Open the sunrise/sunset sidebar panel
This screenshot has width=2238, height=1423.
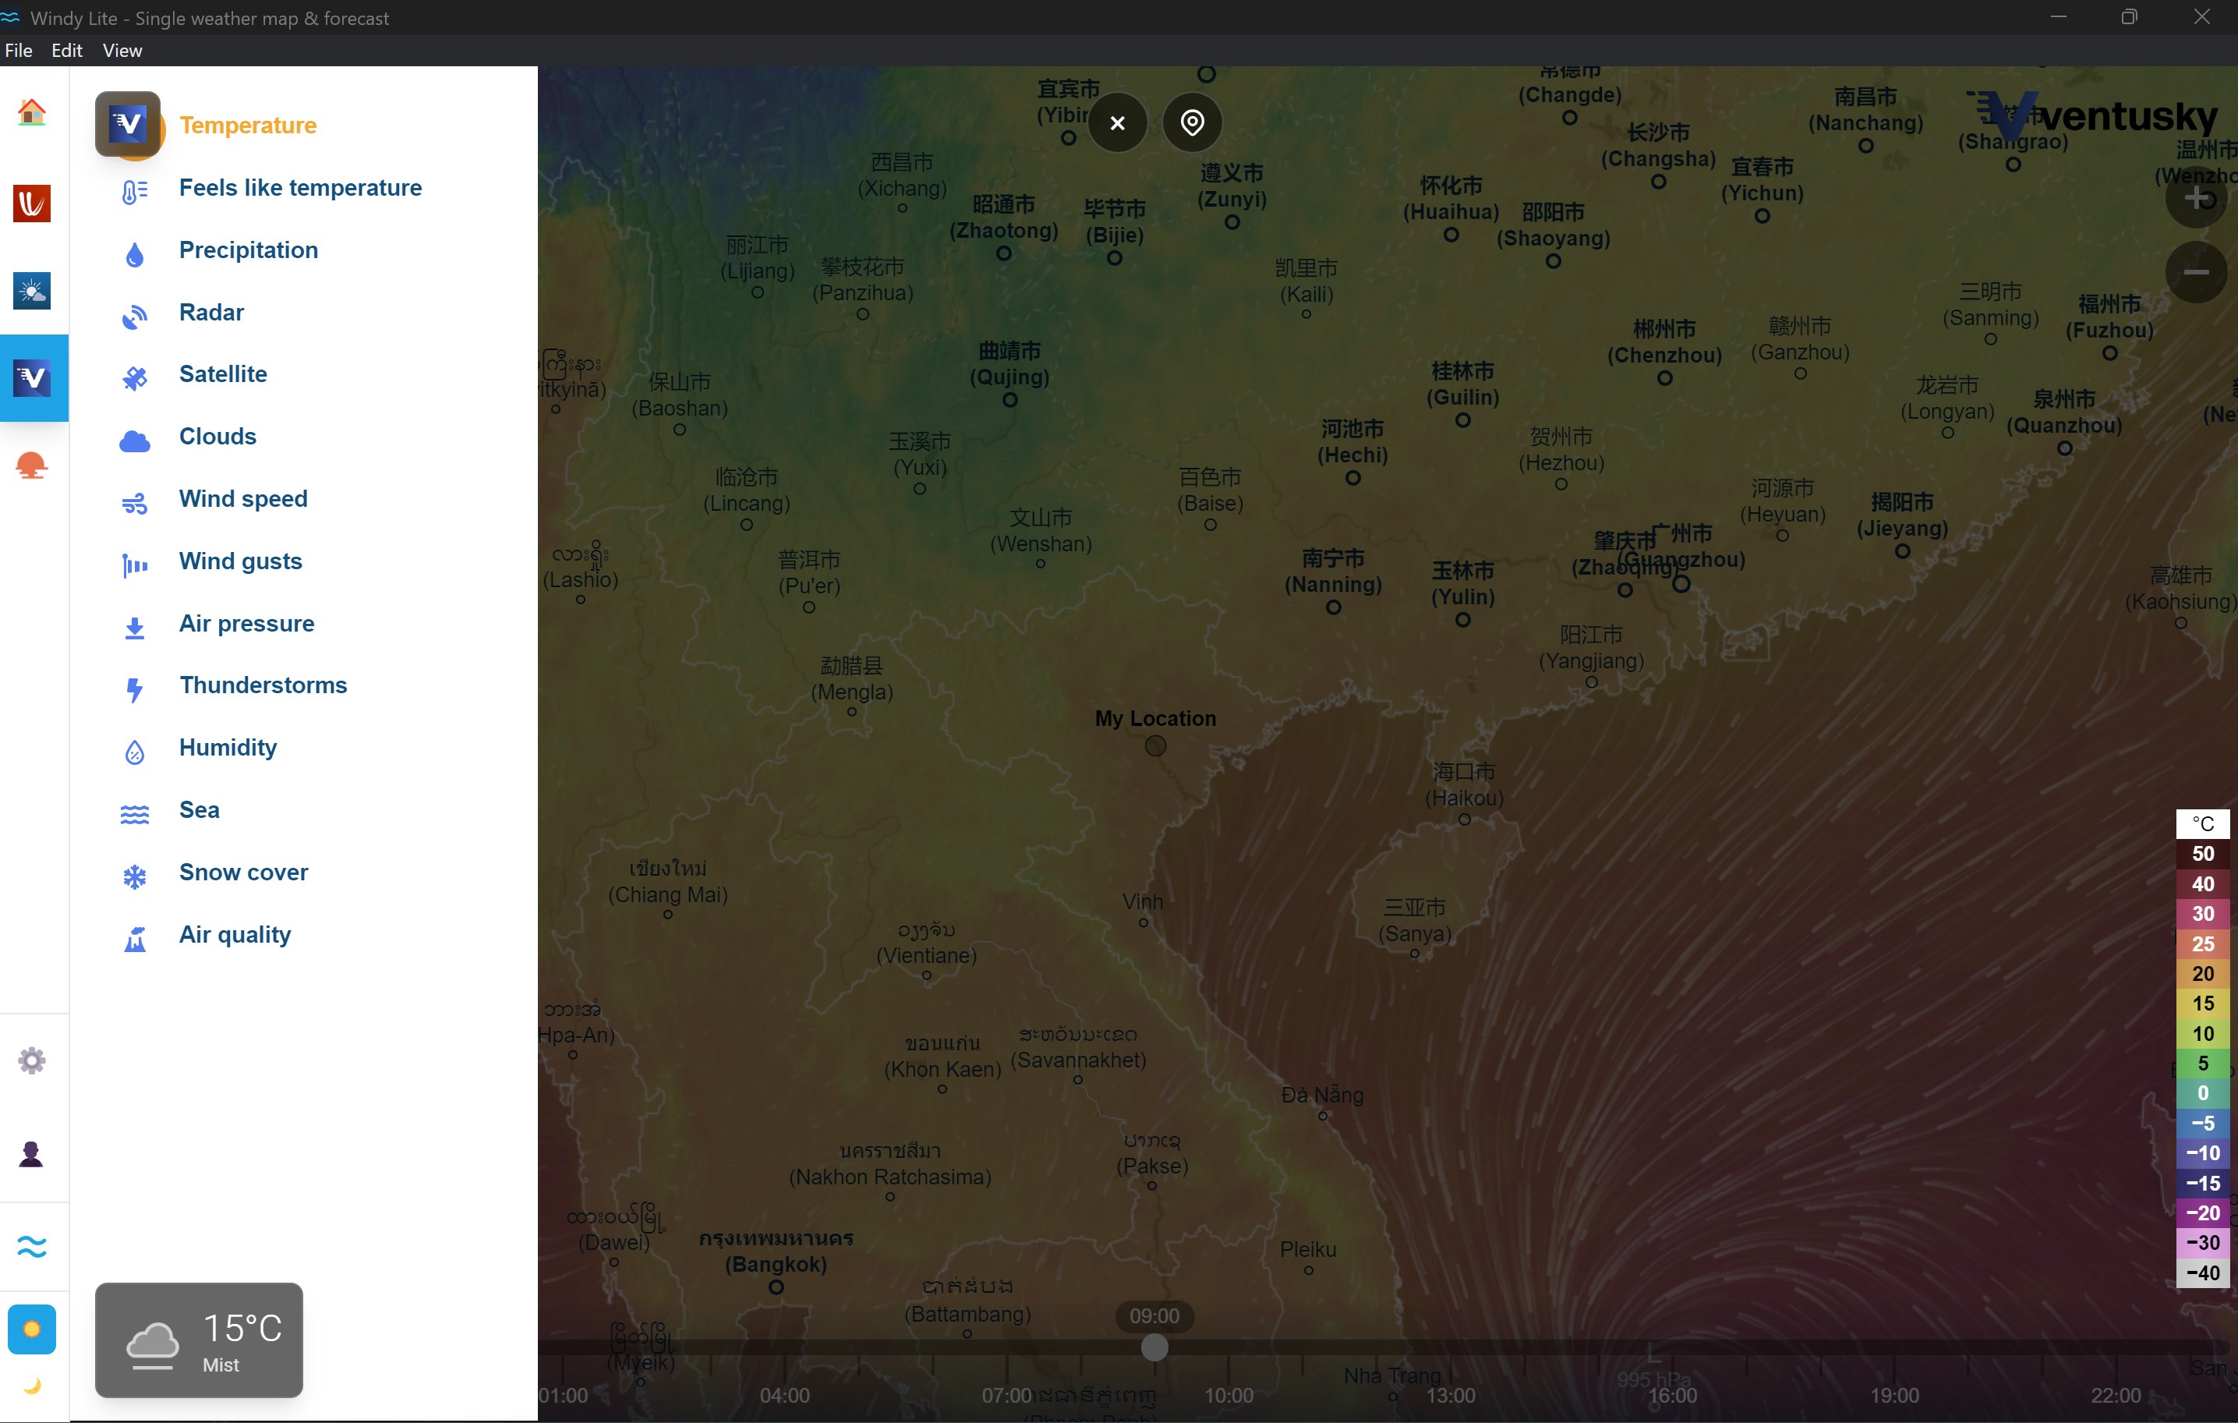pyautogui.click(x=34, y=465)
